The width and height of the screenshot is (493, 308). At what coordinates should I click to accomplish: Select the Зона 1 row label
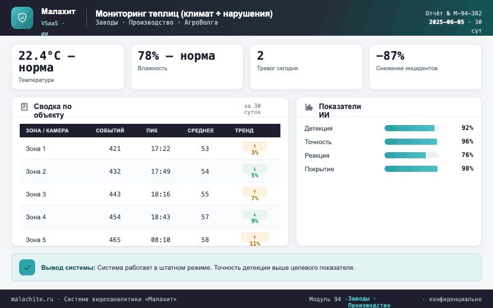36,149
